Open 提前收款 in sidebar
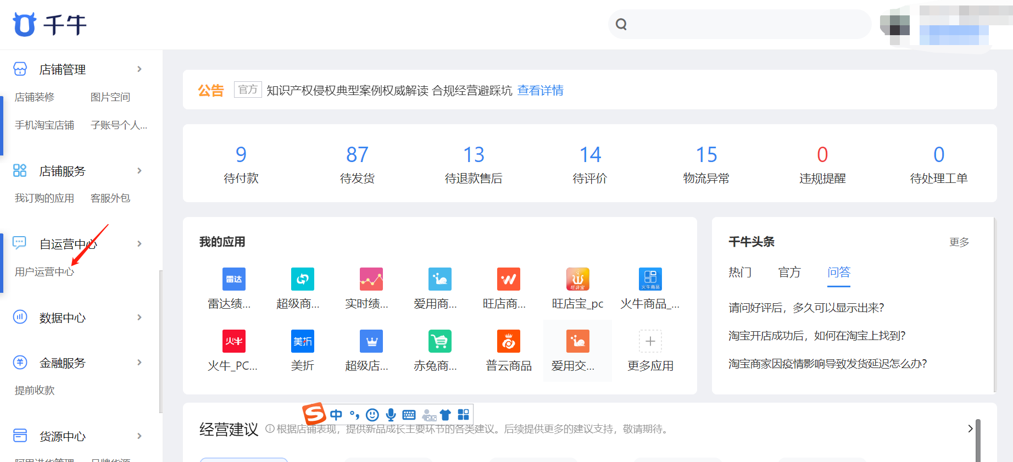 click(x=35, y=391)
